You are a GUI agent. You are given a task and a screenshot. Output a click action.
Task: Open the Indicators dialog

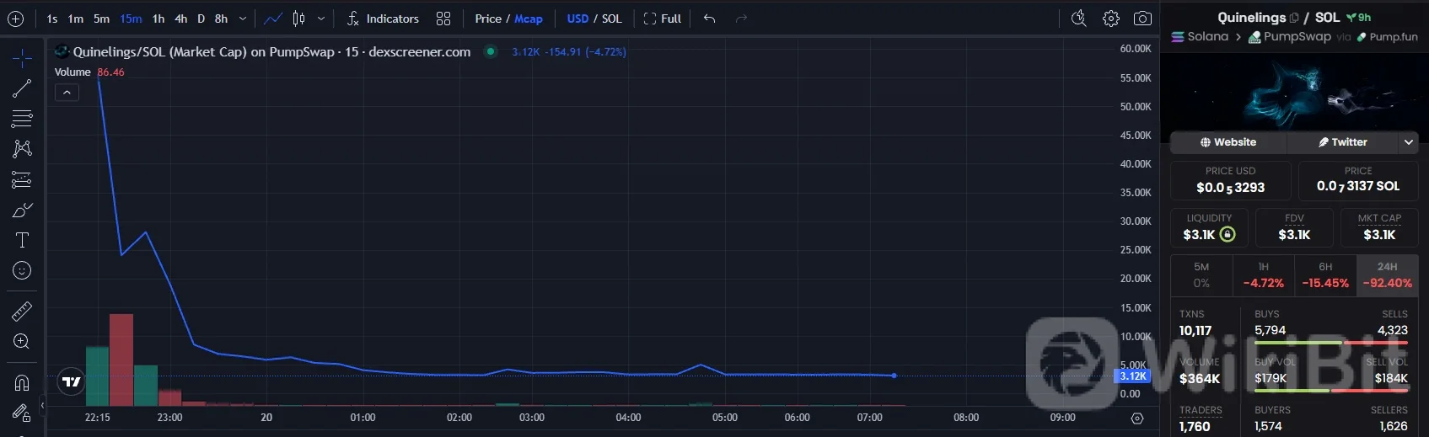[383, 19]
